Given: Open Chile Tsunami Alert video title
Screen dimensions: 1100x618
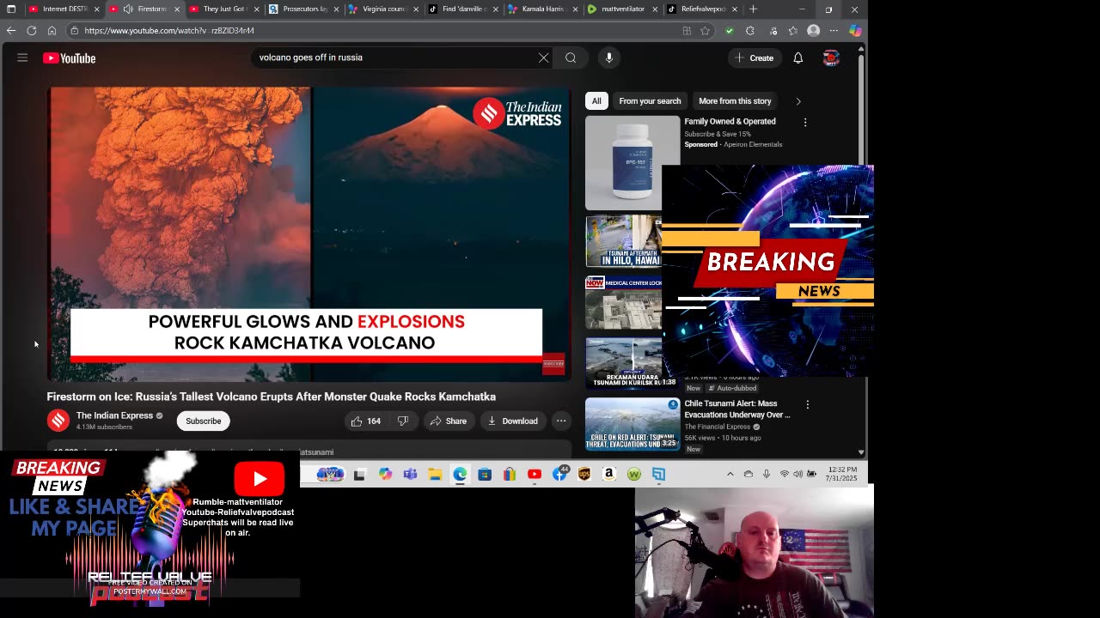Looking at the screenshot, I should tap(737, 409).
